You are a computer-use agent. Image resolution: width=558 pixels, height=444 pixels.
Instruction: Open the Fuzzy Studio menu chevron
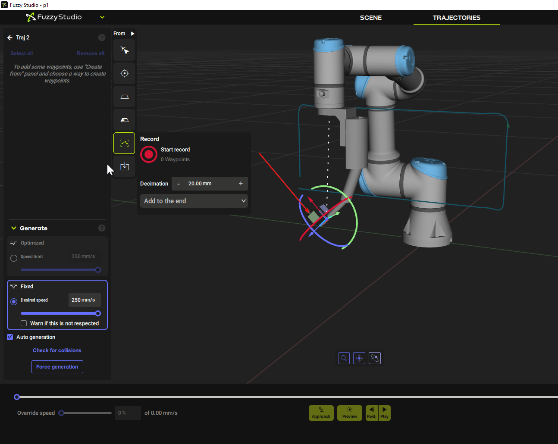[x=102, y=17]
